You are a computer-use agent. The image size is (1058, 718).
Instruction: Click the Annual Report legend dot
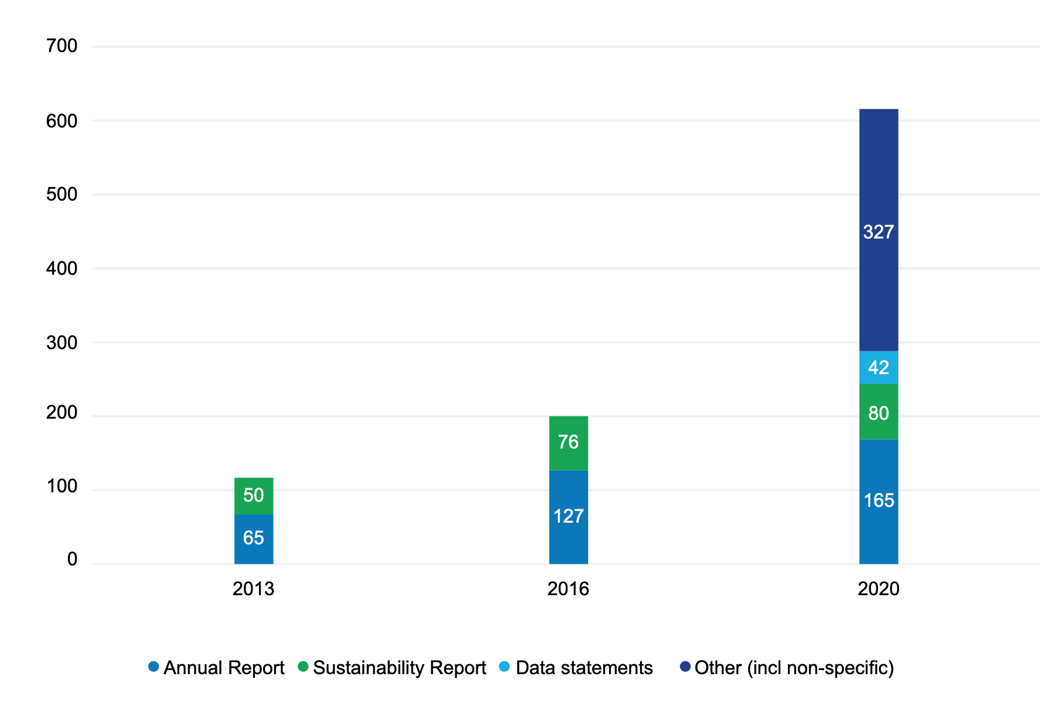pyautogui.click(x=154, y=667)
